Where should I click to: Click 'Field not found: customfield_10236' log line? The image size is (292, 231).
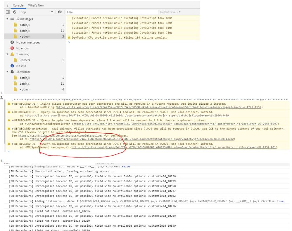(49, 211)
